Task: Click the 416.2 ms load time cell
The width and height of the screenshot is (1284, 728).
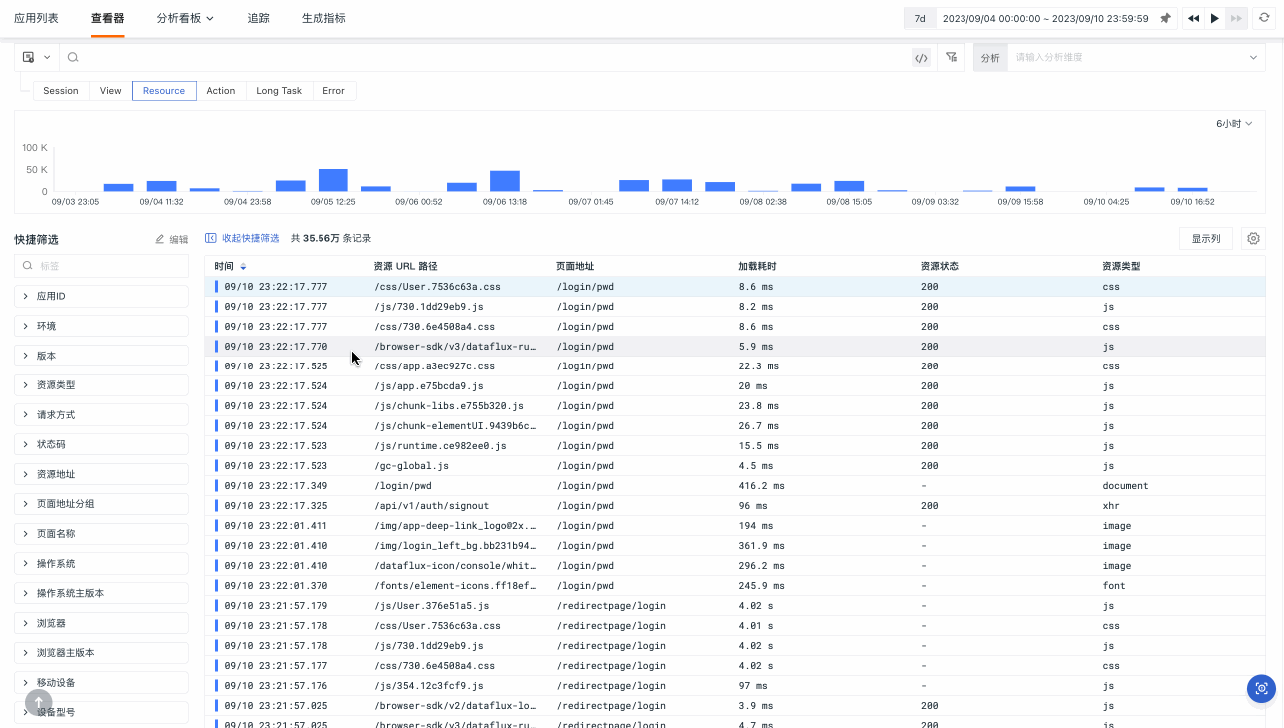Action: click(x=761, y=486)
